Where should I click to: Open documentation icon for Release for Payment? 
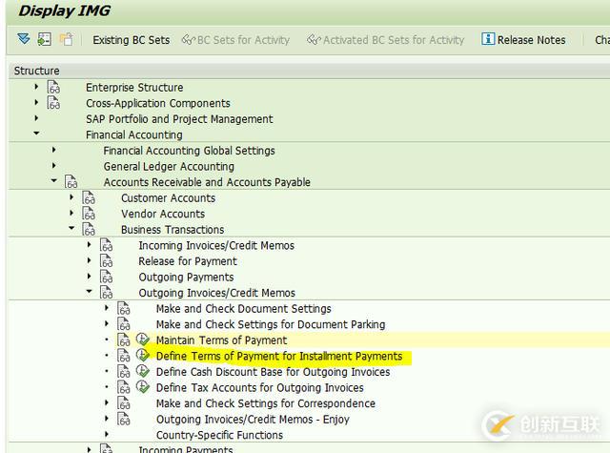pyautogui.click(x=106, y=261)
